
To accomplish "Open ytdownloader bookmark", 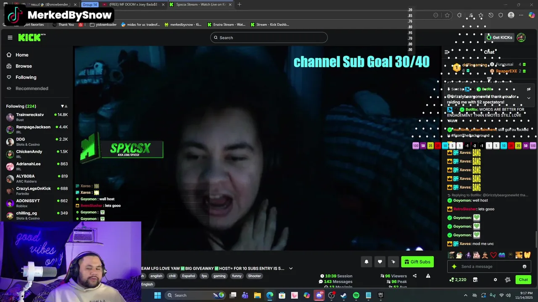I will [x=103, y=25].
